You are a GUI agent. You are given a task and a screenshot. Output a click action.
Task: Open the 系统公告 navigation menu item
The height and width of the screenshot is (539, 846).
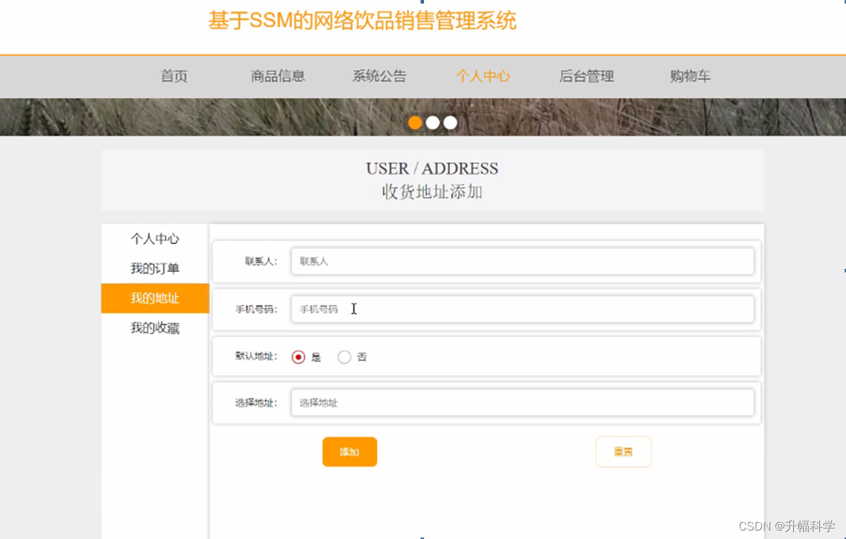pos(379,76)
